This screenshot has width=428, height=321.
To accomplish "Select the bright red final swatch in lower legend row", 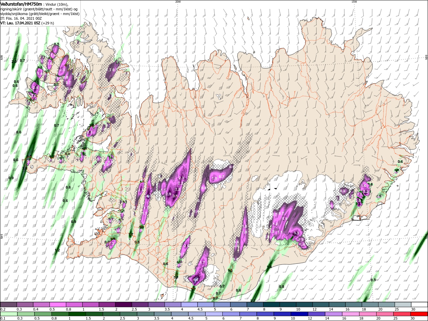I will (x=419, y=314).
